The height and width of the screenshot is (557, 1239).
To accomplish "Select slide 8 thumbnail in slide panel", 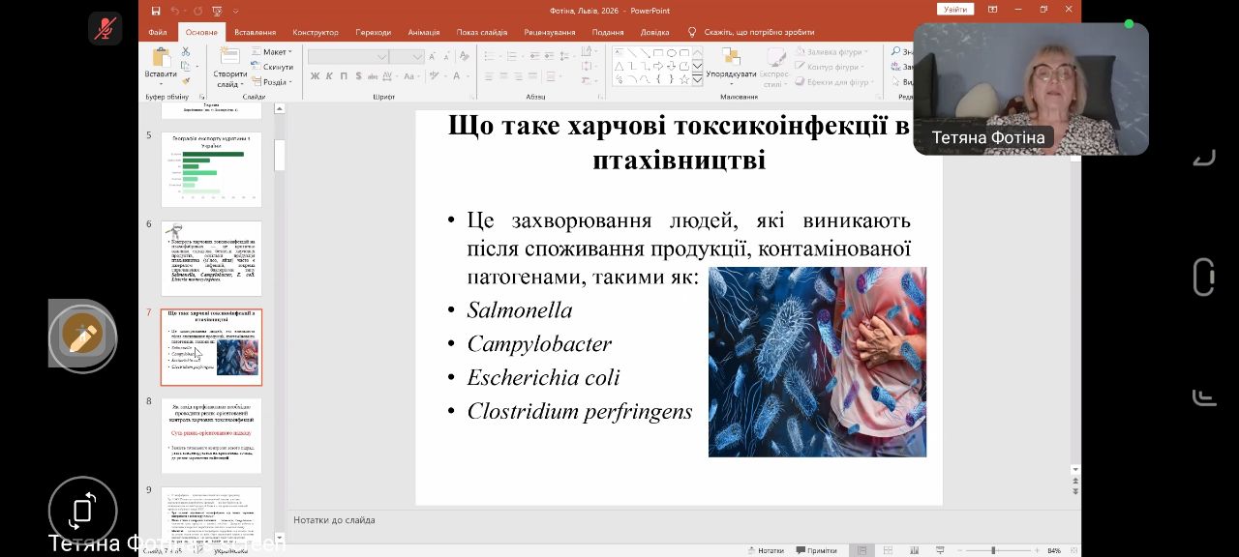I will coord(211,435).
